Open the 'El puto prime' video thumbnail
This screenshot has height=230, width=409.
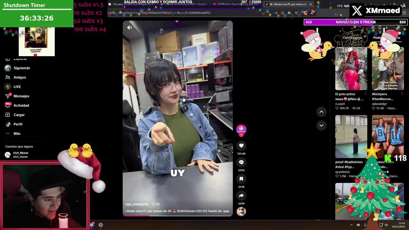point(351,69)
